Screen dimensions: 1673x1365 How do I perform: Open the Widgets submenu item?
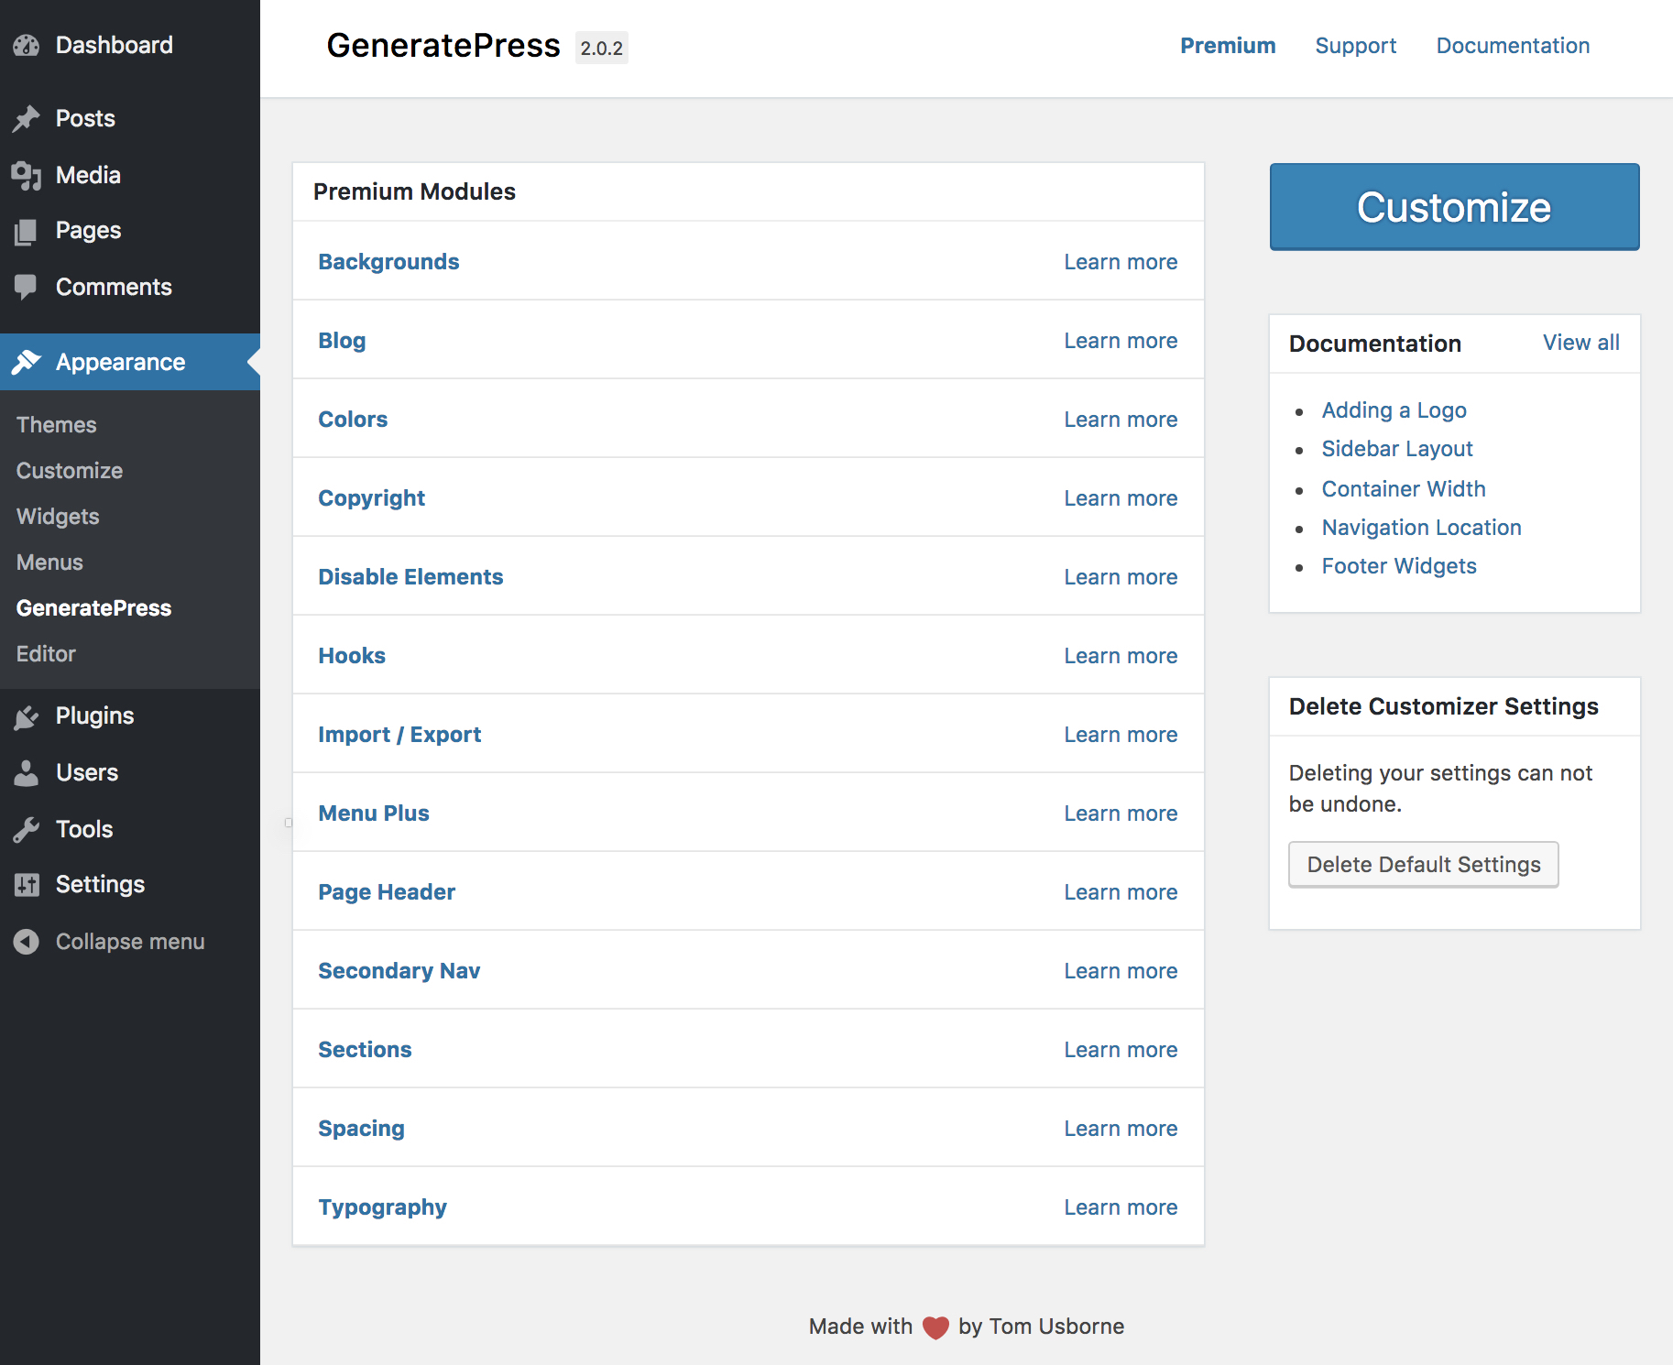pyautogui.click(x=58, y=517)
